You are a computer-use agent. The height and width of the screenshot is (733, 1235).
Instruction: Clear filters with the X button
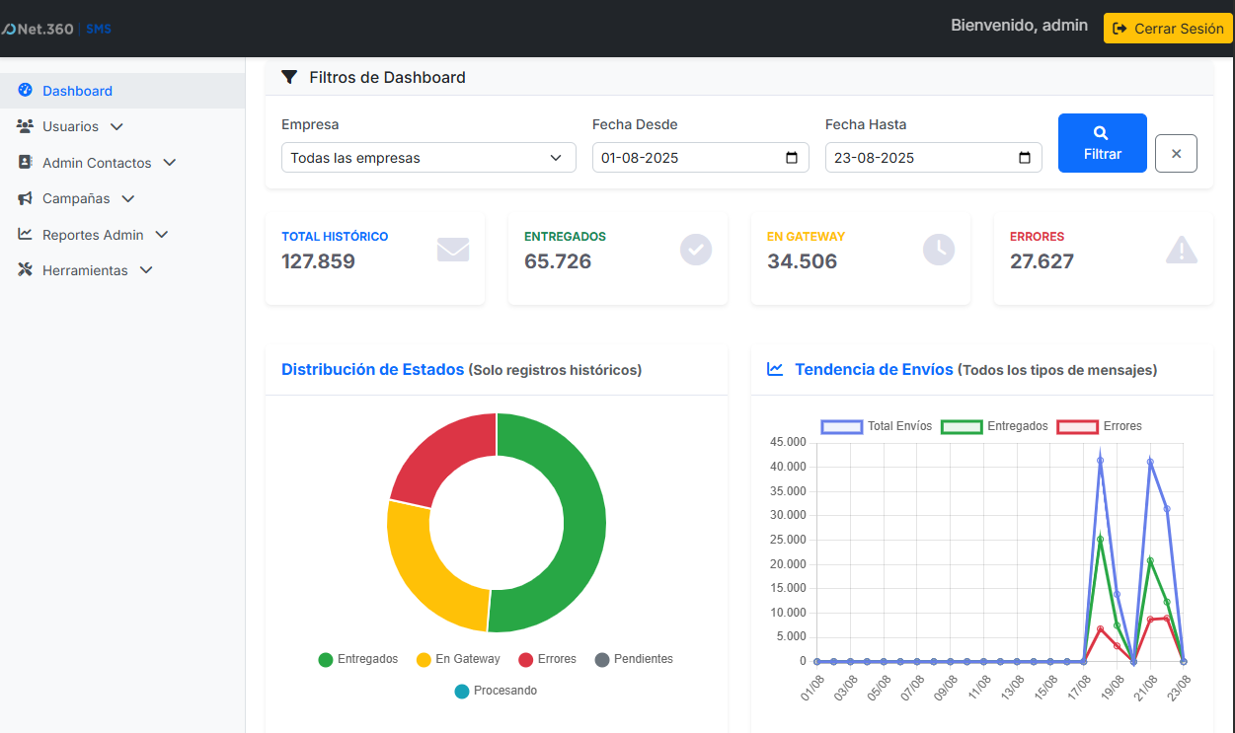coord(1176,154)
